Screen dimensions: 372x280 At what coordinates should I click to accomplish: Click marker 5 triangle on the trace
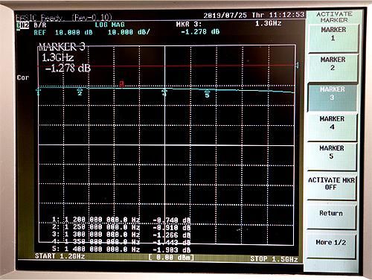coord(208,93)
